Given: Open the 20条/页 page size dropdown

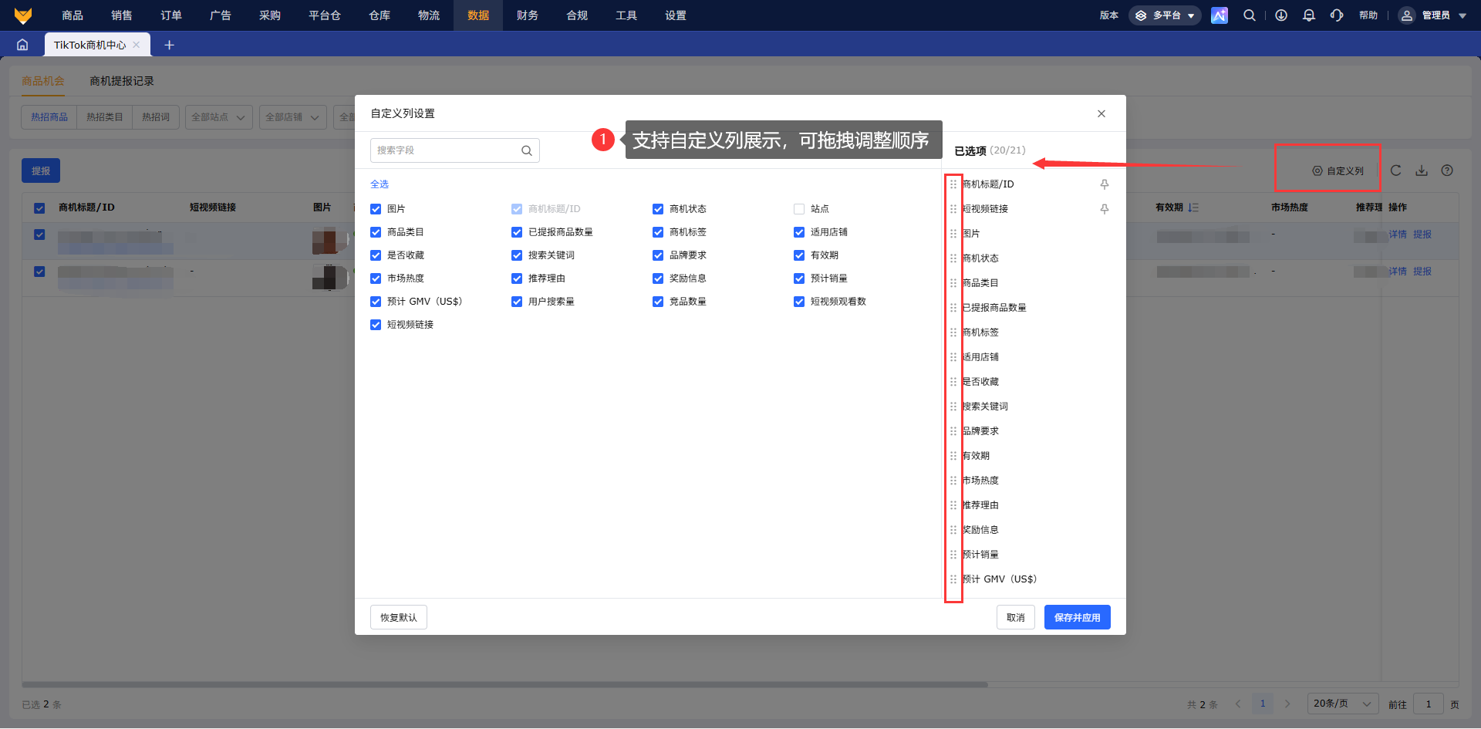Looking at the screenshot, I should click(1344, 704).
